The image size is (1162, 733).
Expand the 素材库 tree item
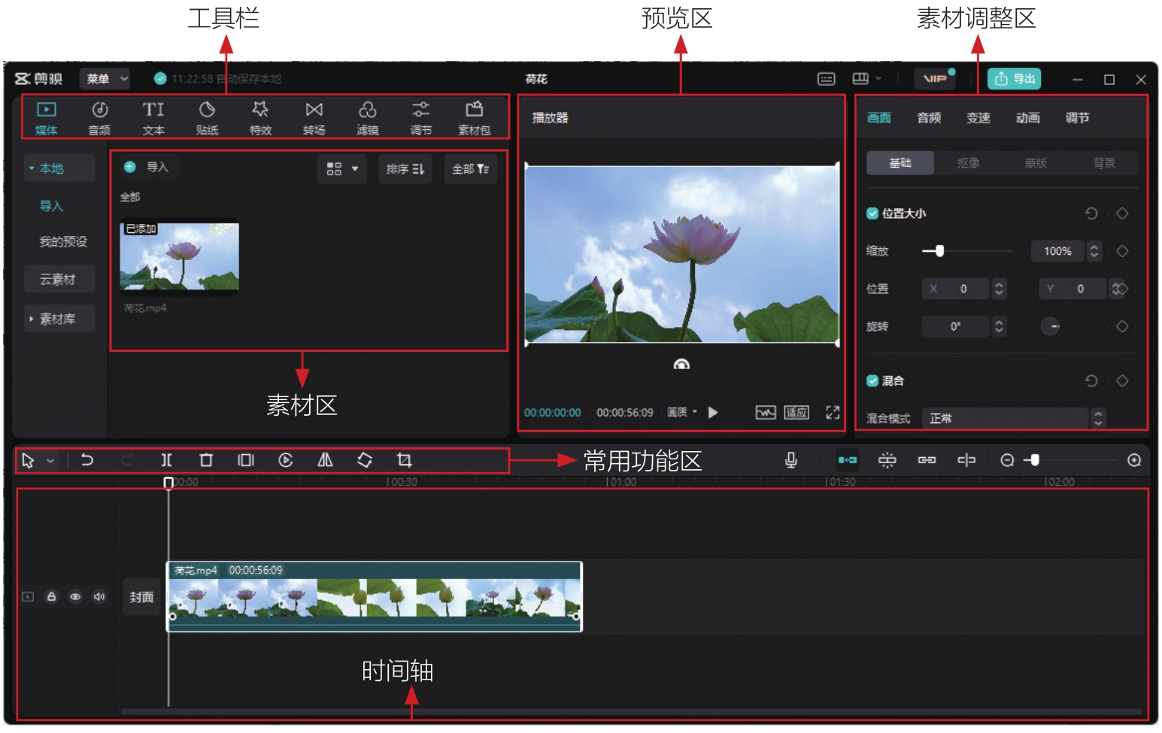pos(31,319)
